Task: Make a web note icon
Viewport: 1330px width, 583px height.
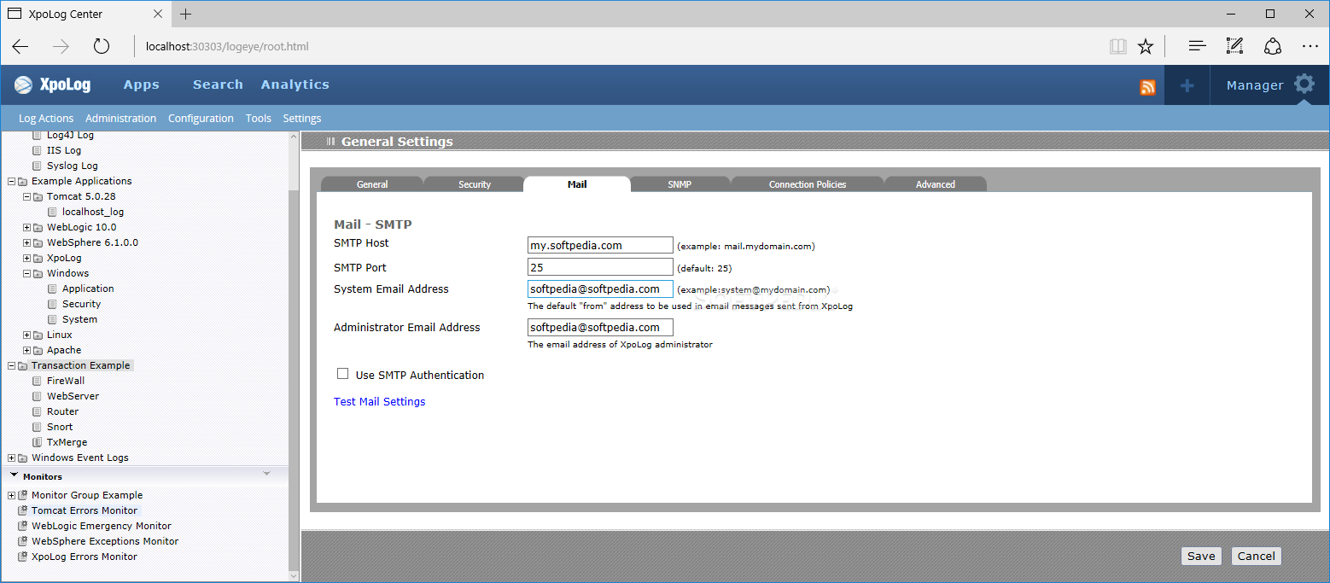Action: (x=1234, y=46)
